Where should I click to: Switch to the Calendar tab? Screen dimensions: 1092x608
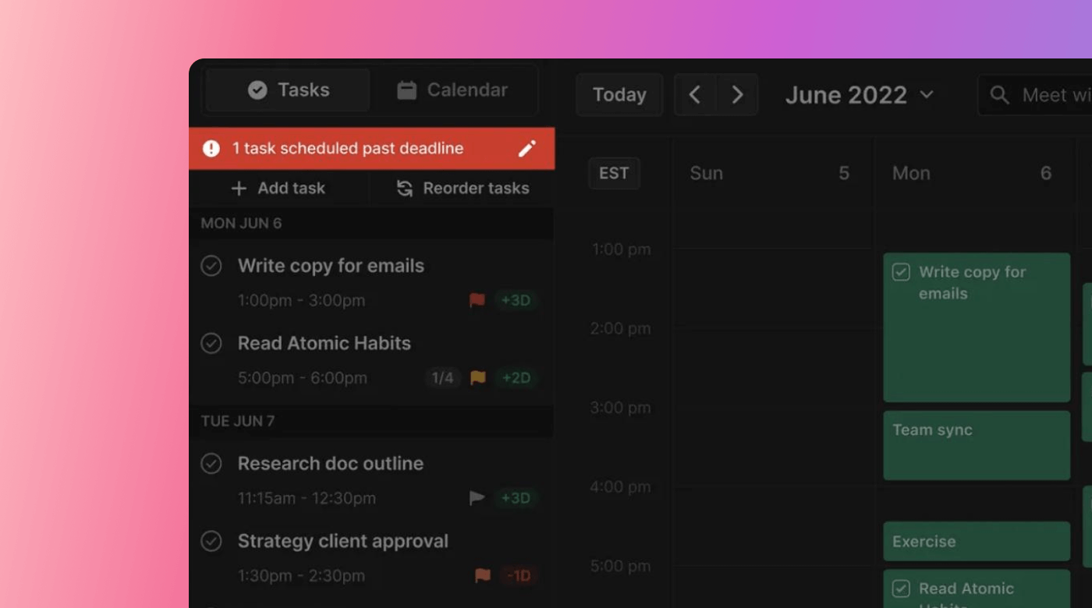(x=452, y=90)
